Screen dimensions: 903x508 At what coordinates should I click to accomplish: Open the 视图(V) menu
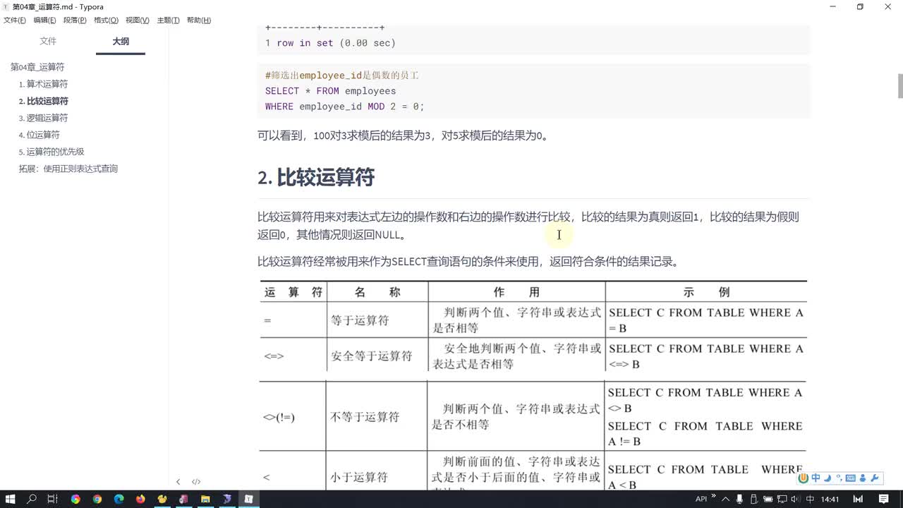[137, 20]
